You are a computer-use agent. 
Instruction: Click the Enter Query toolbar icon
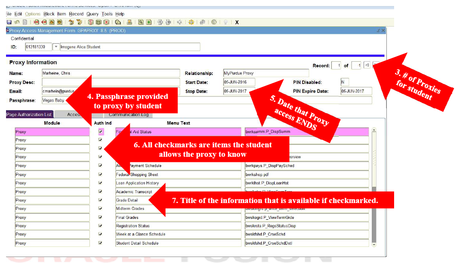coord(91,22)
